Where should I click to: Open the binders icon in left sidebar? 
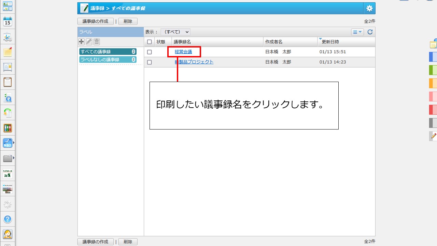(8, 128)
